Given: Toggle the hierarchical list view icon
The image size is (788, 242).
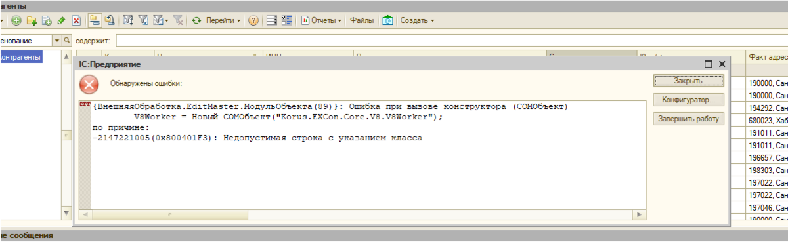Looking at the screenshot, I should pos(95,20).
